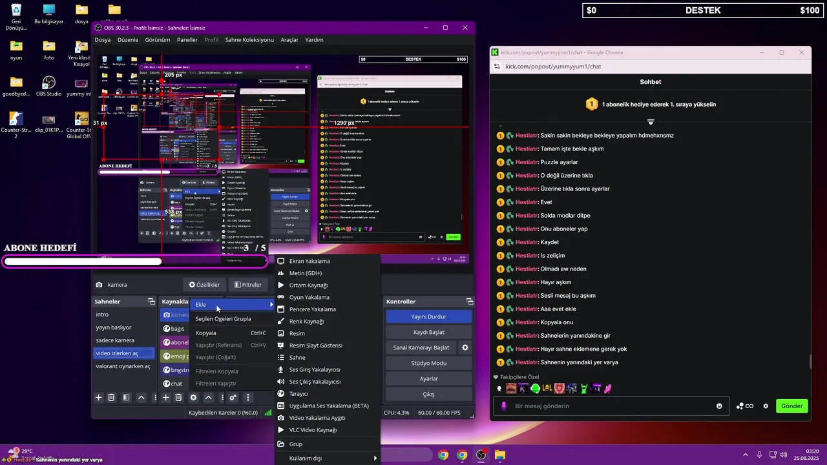Pick Pencere Yakalama source type
Viewport: 827px width, 465px height.
328,309
